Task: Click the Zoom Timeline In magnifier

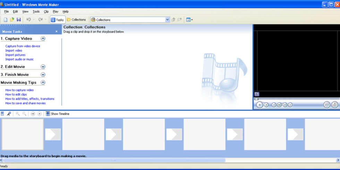Action: click(x=18, y=114)
